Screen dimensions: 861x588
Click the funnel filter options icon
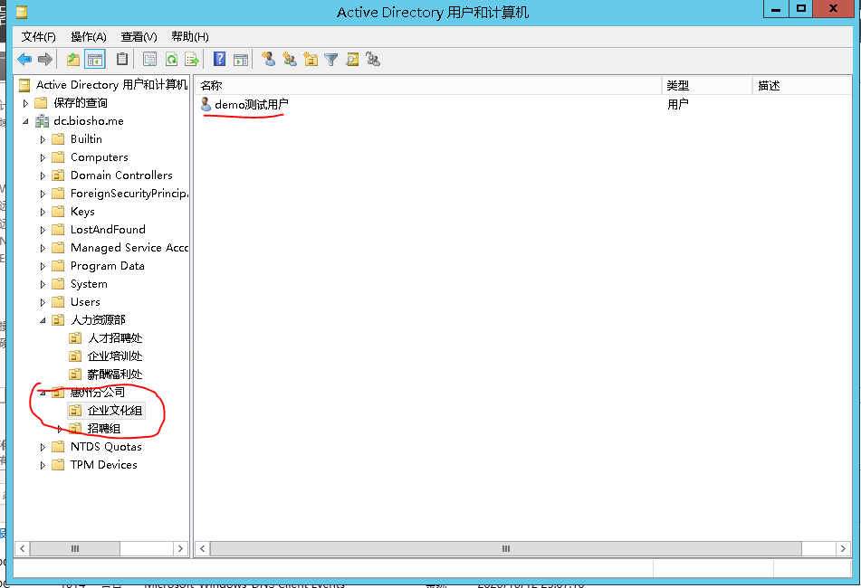(x=331, y=60)
